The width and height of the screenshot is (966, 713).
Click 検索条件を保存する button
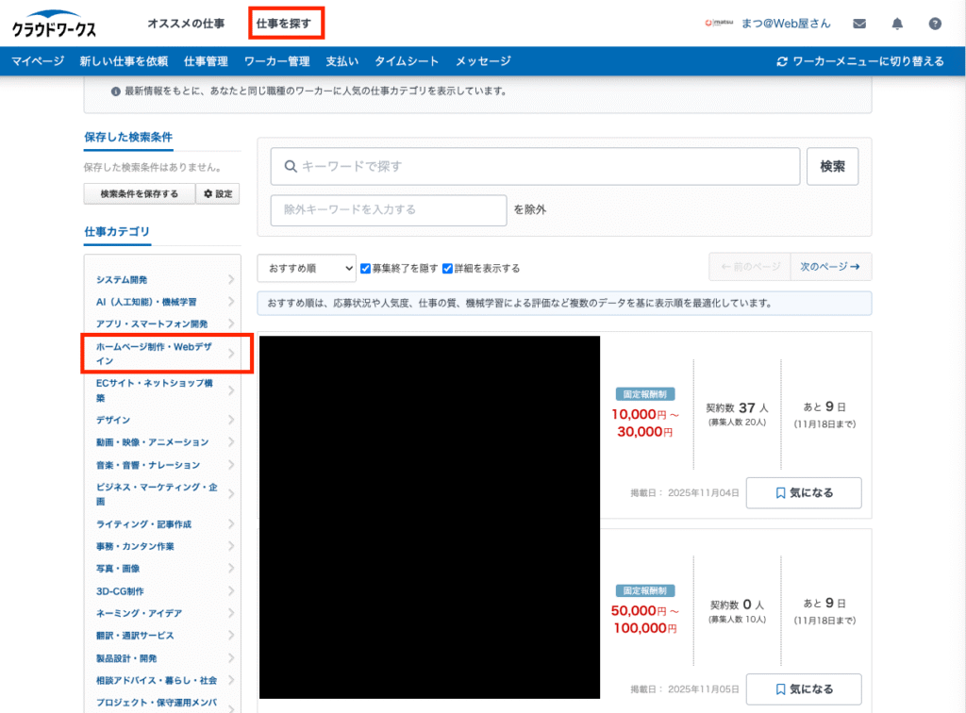point(139,194)
